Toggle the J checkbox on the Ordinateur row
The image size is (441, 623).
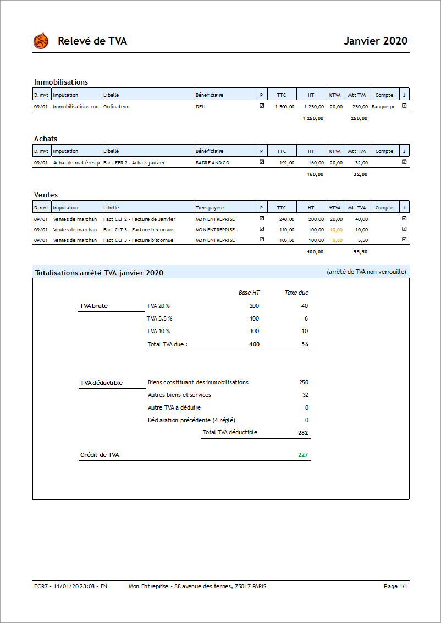(x=404, y=106)
